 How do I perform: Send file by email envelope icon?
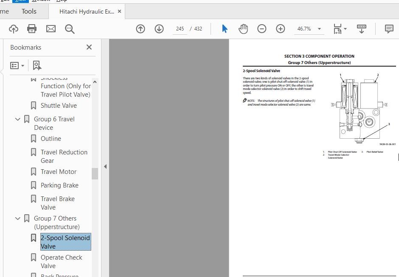pyautogui.click(x=51, y=29)
